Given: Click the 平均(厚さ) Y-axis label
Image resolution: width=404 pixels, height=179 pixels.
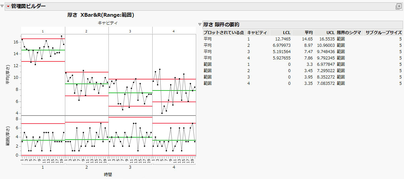Looking at the screenshot, I should click(x=7, y=74).
